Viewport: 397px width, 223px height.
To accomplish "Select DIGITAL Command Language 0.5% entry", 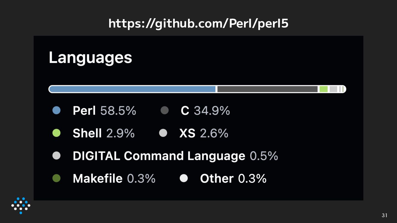I will pyautogui.click(x=175, y=156).
